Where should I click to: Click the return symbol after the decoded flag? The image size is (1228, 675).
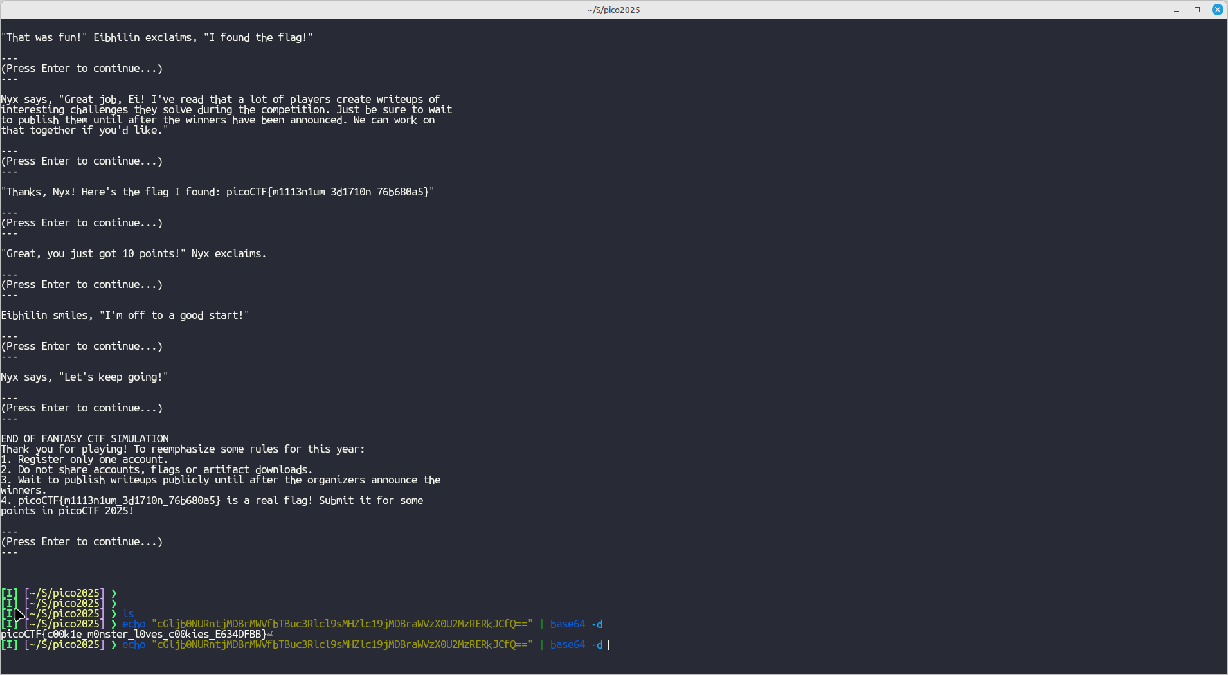(x=271, y=634)
